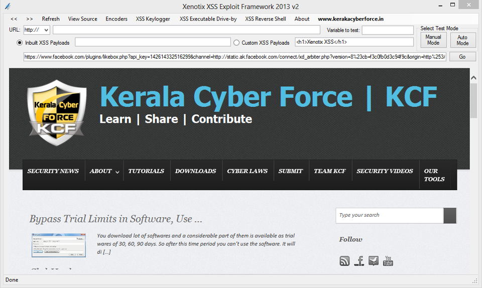Image resolution: width=482 pixels, height=288 pixels.
Task: Open OUR TOOLS in site navigation
Action: 434,175
